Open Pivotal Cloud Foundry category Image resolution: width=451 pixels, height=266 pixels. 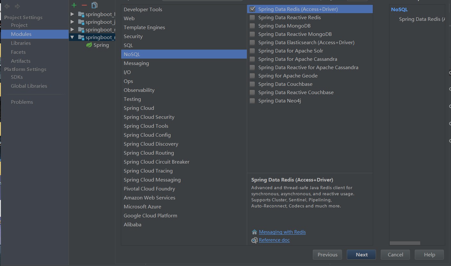(x=184, y=189)
